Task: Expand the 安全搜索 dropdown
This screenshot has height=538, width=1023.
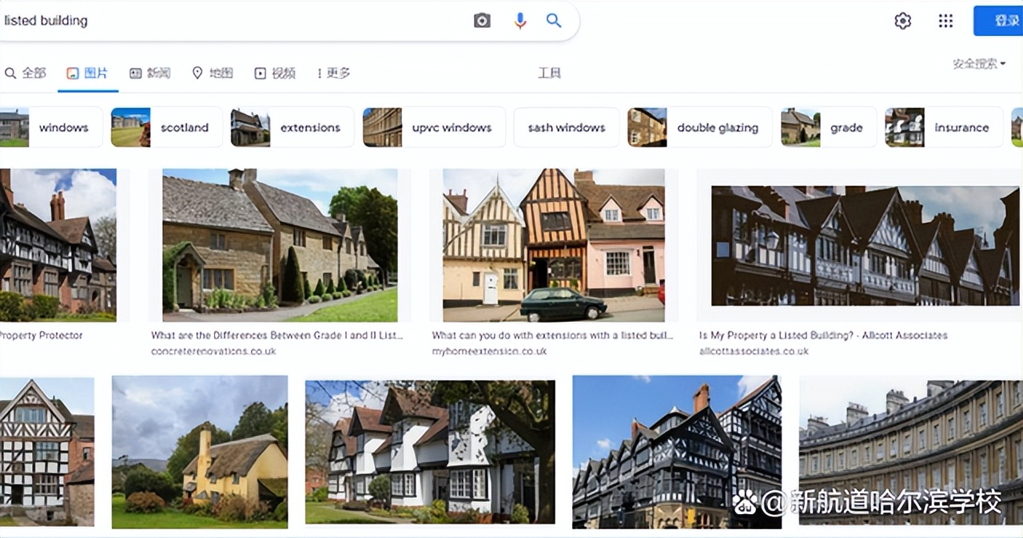Action: 978,64
